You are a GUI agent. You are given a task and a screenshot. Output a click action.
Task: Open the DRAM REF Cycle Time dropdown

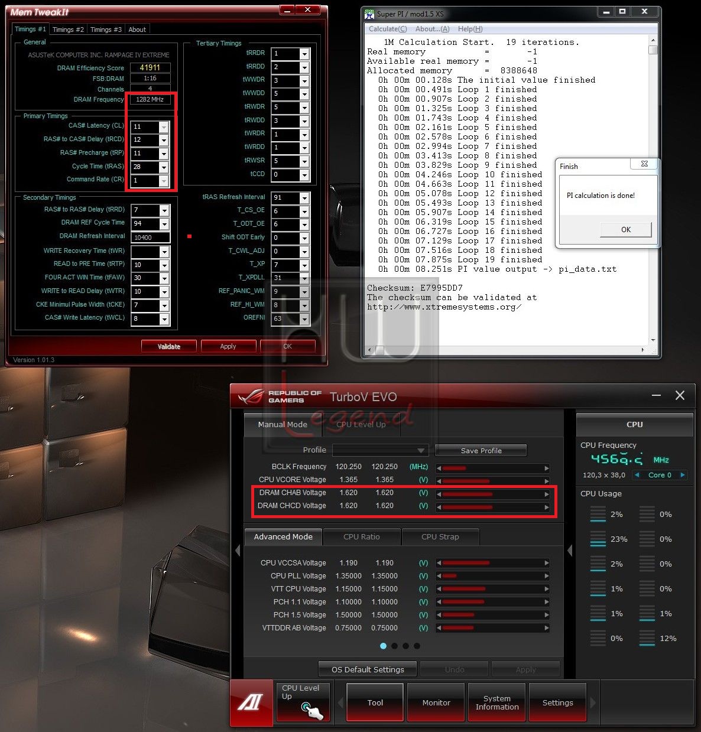coord(164,224)
